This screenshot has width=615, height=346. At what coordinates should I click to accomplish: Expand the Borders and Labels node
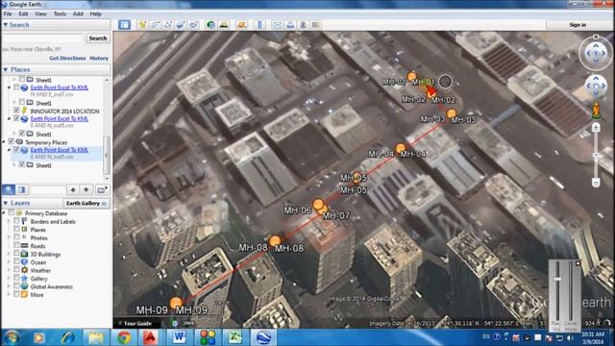pyautogui.click(x=10, y=221)
